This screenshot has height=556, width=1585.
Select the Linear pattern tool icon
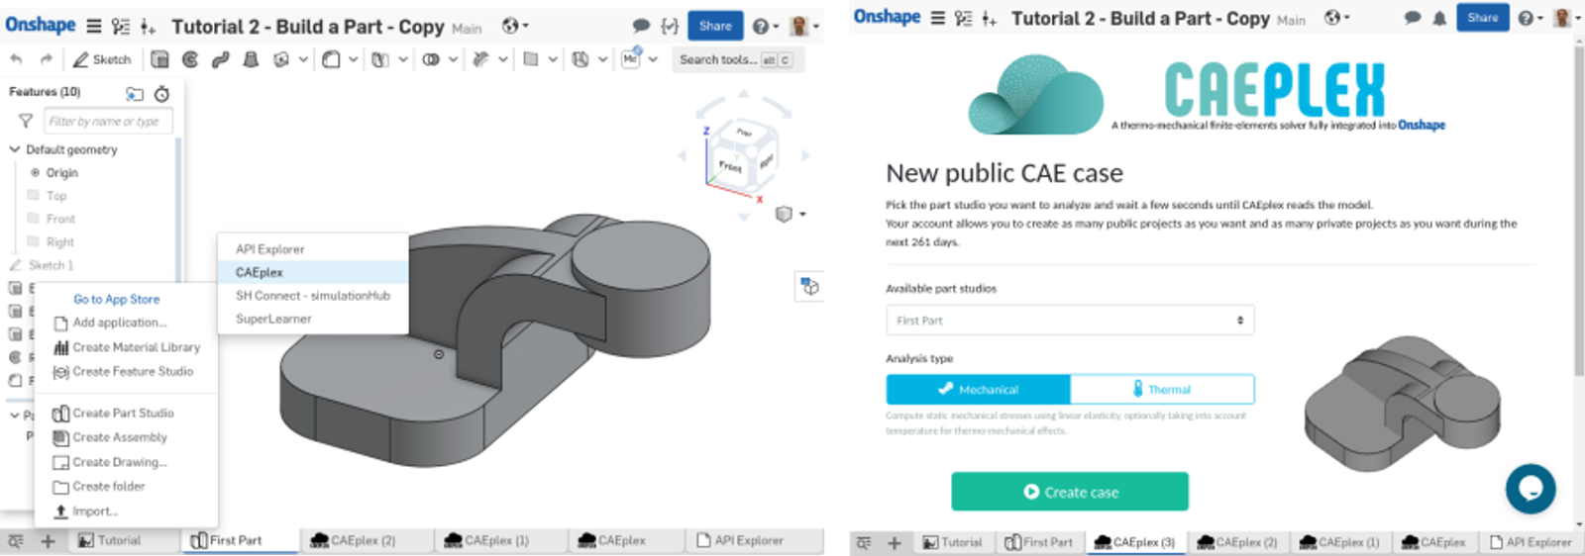coord(380,59)
